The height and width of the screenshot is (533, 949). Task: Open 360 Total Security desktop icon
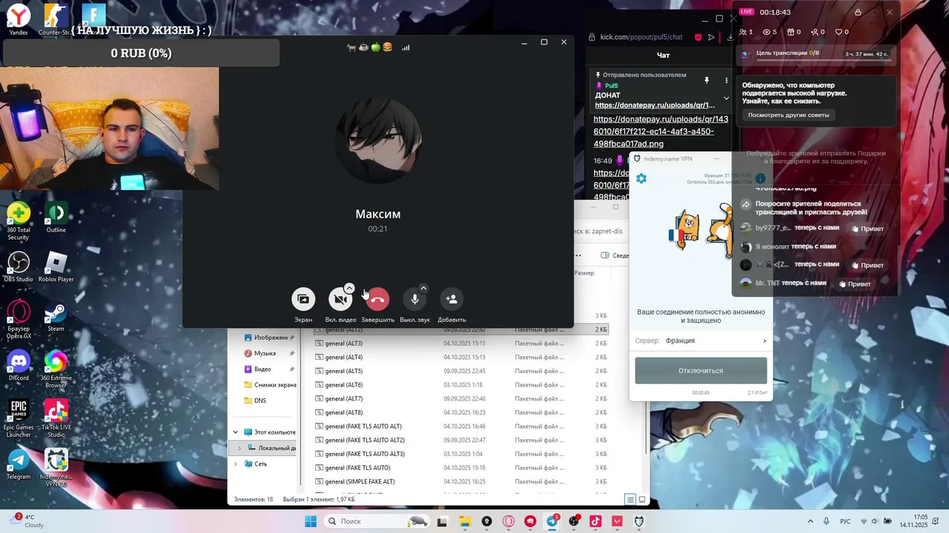tap(19, 221)
